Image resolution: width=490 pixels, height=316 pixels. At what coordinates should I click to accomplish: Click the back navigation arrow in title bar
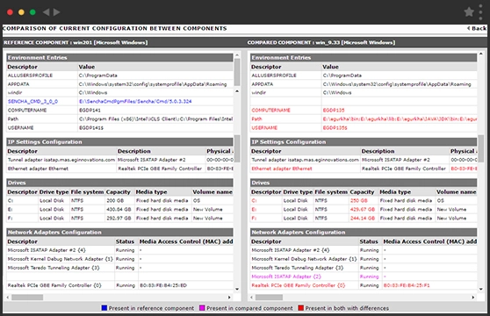(x=47, y=12)
